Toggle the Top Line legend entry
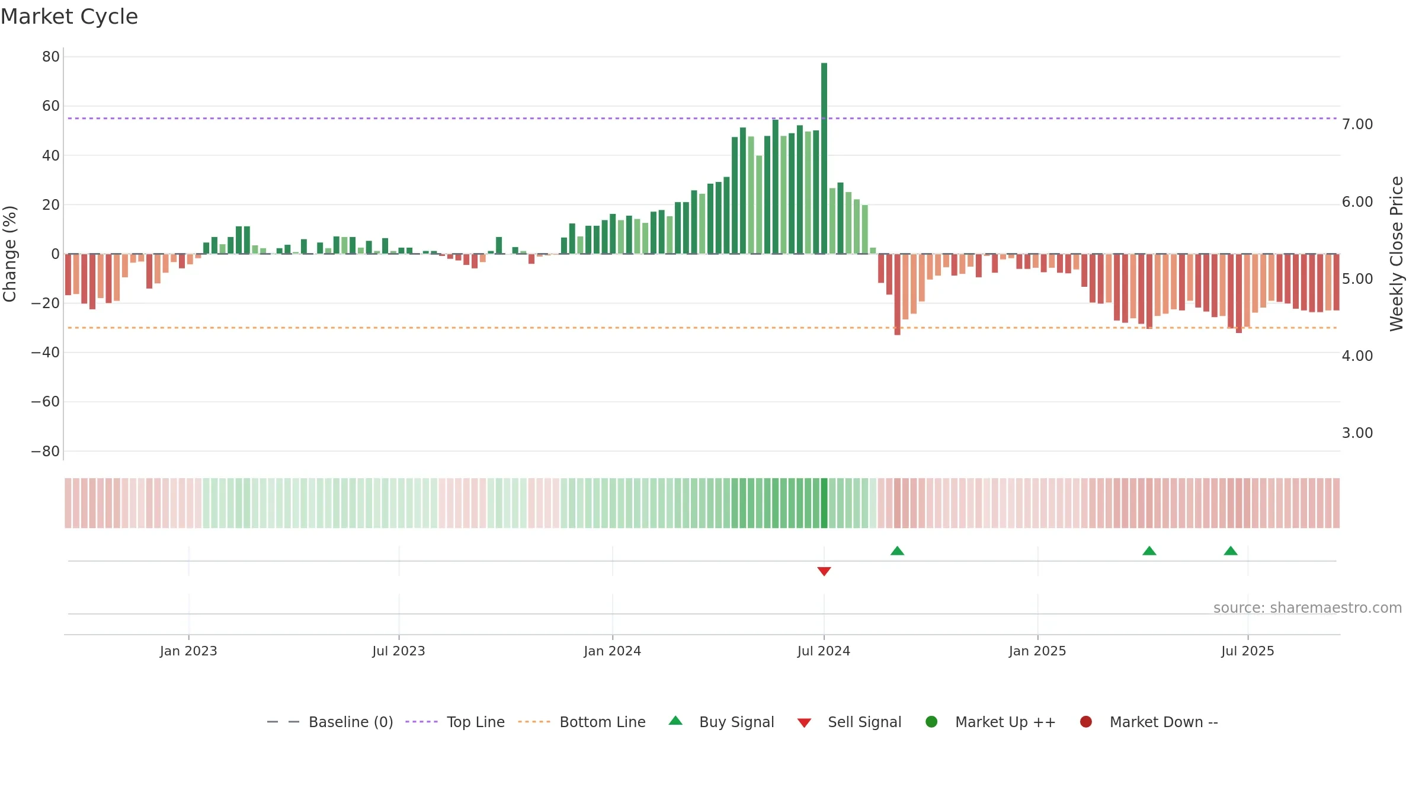The image size is (1422, 800). pos(455,722)
